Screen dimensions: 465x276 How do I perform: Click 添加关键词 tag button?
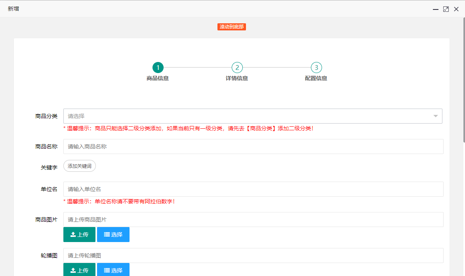click(80, 166)
